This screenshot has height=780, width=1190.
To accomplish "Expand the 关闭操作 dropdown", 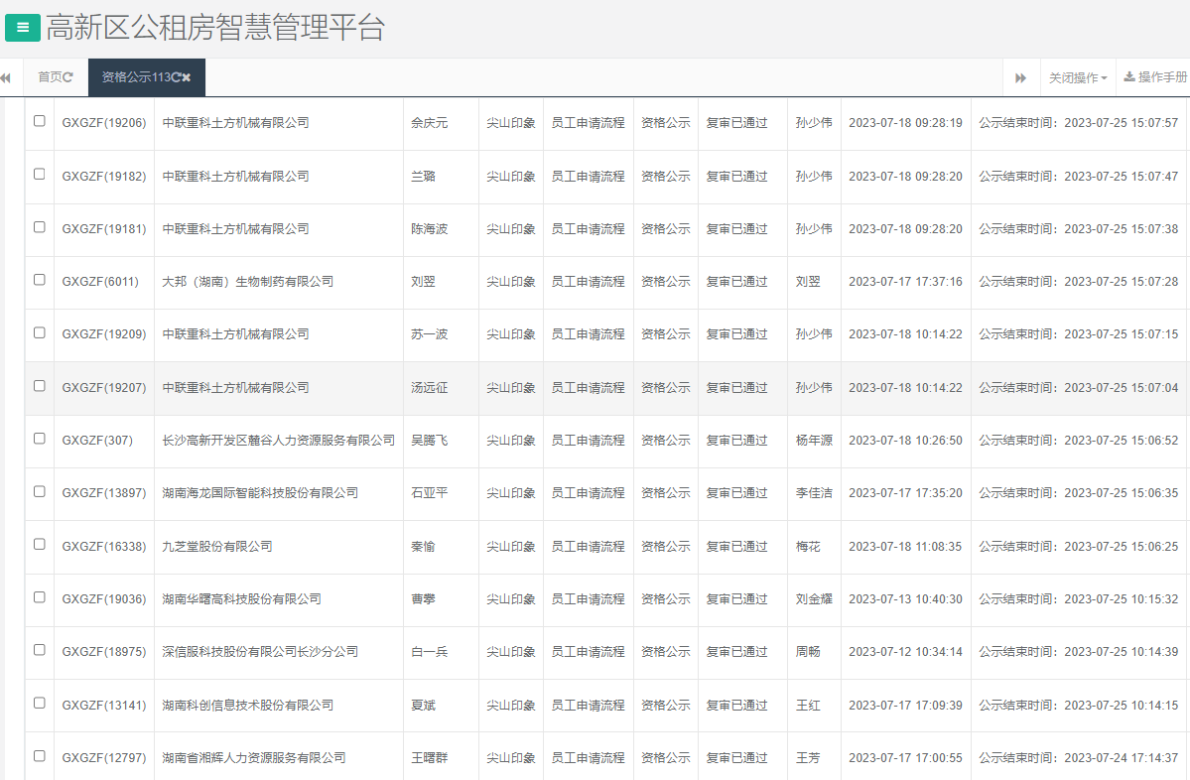I will [1078, 77].
